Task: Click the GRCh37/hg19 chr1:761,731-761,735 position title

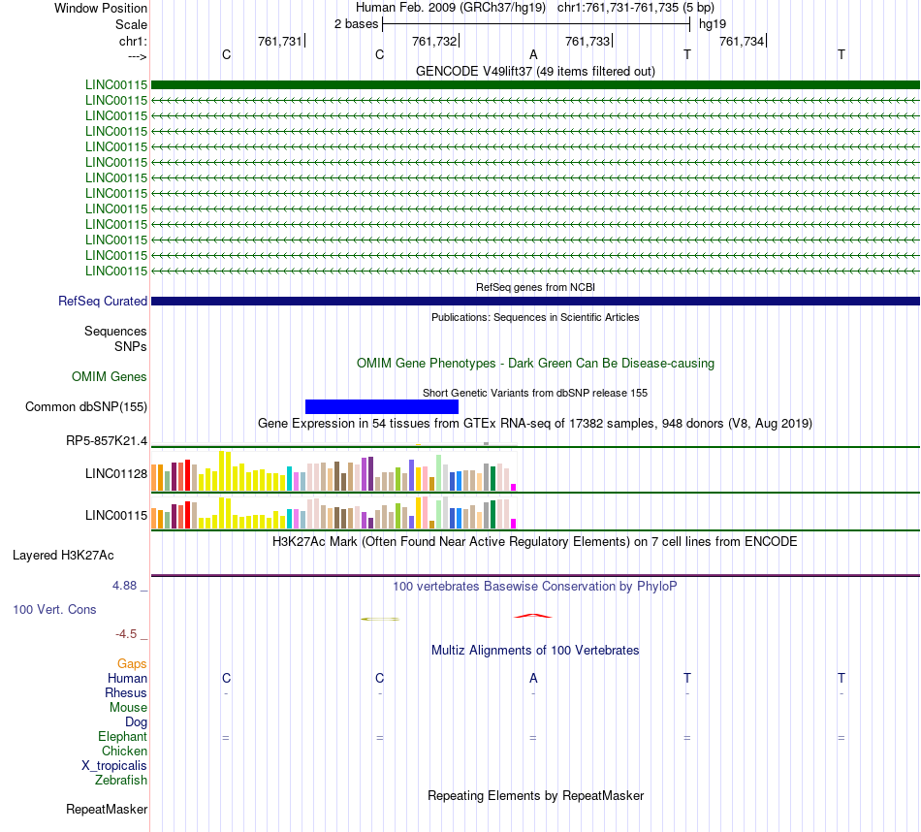Action: click(535, 8)
